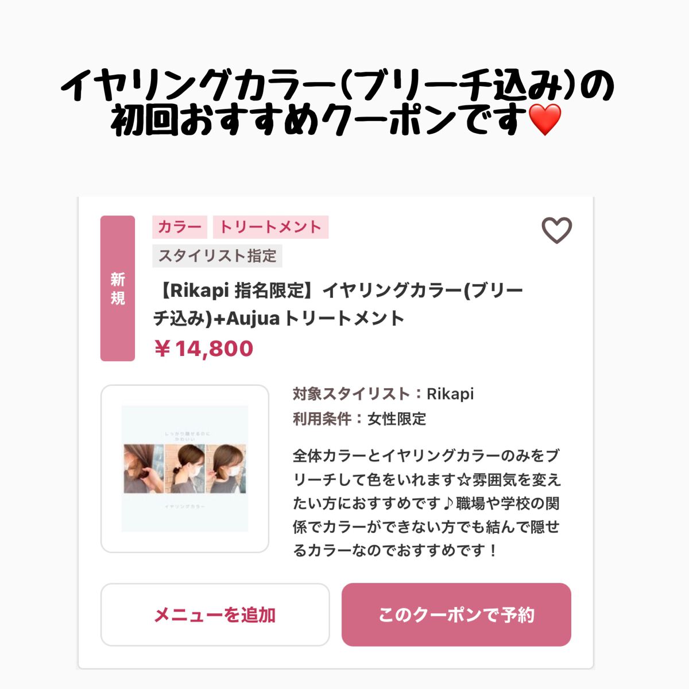Open the Rikapi 指名限定 coupon title
The image size is (689, 689).
338,304
